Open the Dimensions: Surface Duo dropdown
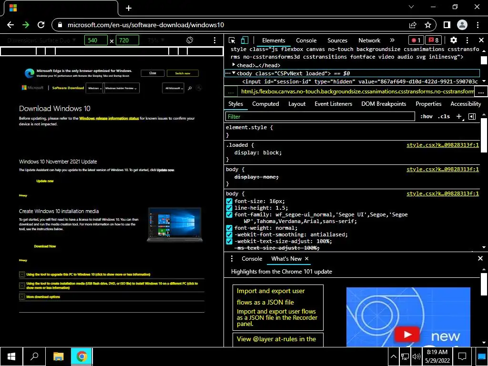The image size is (488, 366). coord(41,40)
